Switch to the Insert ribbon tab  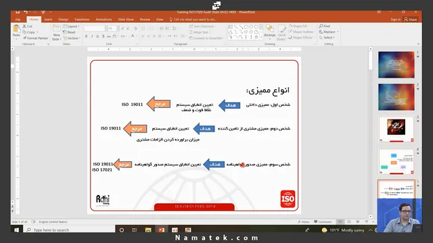(x=48, y=20)
